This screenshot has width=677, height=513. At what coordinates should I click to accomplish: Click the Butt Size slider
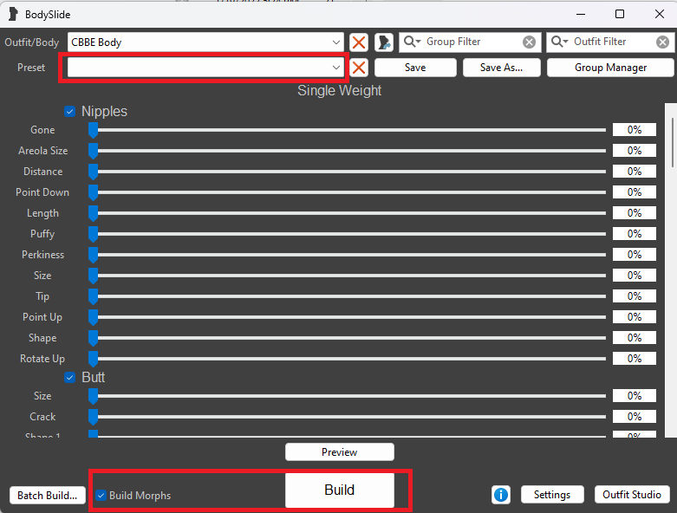pyautogui.click(x=347, y=396)
